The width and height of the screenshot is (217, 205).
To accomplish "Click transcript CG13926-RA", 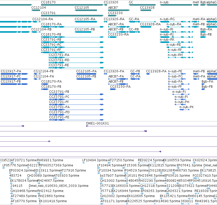I will tap(114, 19).
